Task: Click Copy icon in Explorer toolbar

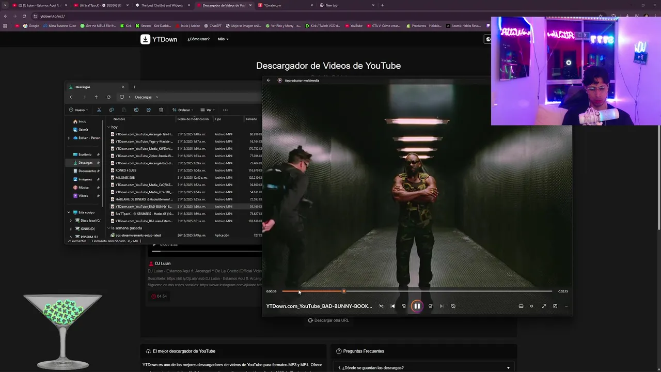Action: pyautogui.click(x=111, y=110)
